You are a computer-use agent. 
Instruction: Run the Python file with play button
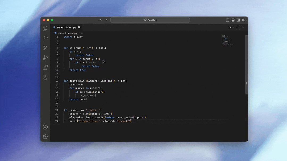pyautogui.click(x=230, y=27)
